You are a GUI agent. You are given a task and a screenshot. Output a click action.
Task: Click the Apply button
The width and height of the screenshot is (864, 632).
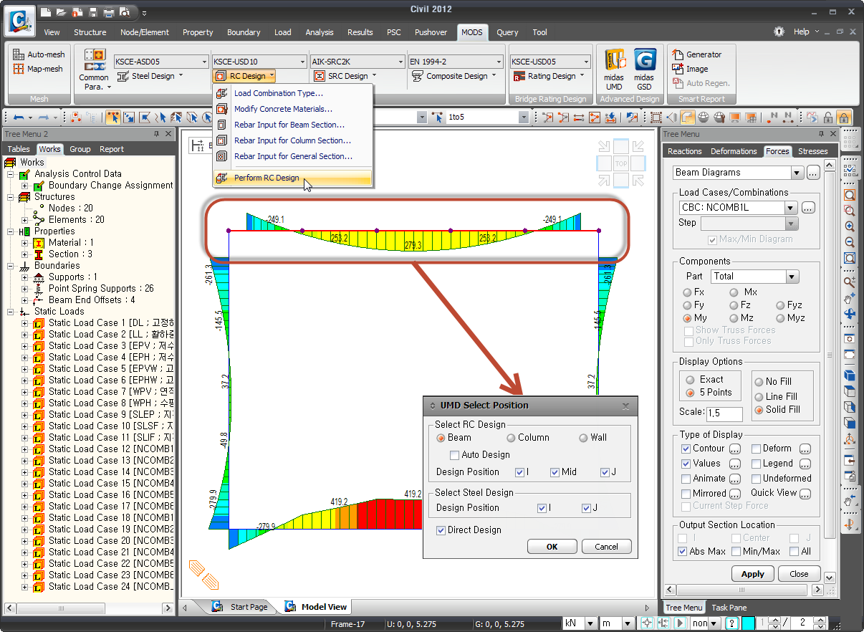point(752,574)
